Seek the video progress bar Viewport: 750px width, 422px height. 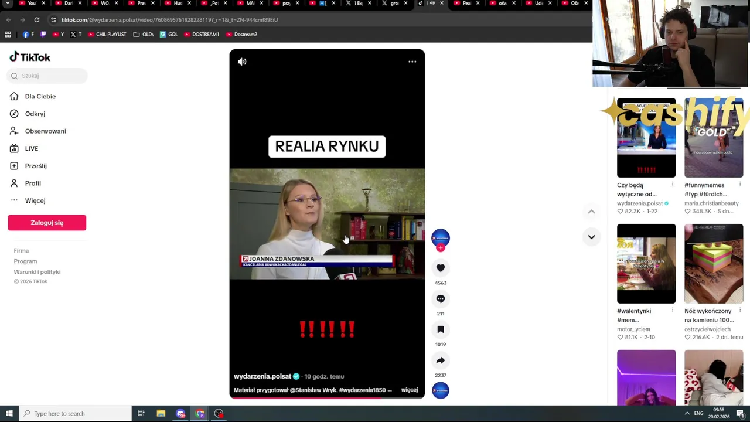coord(327,397)
